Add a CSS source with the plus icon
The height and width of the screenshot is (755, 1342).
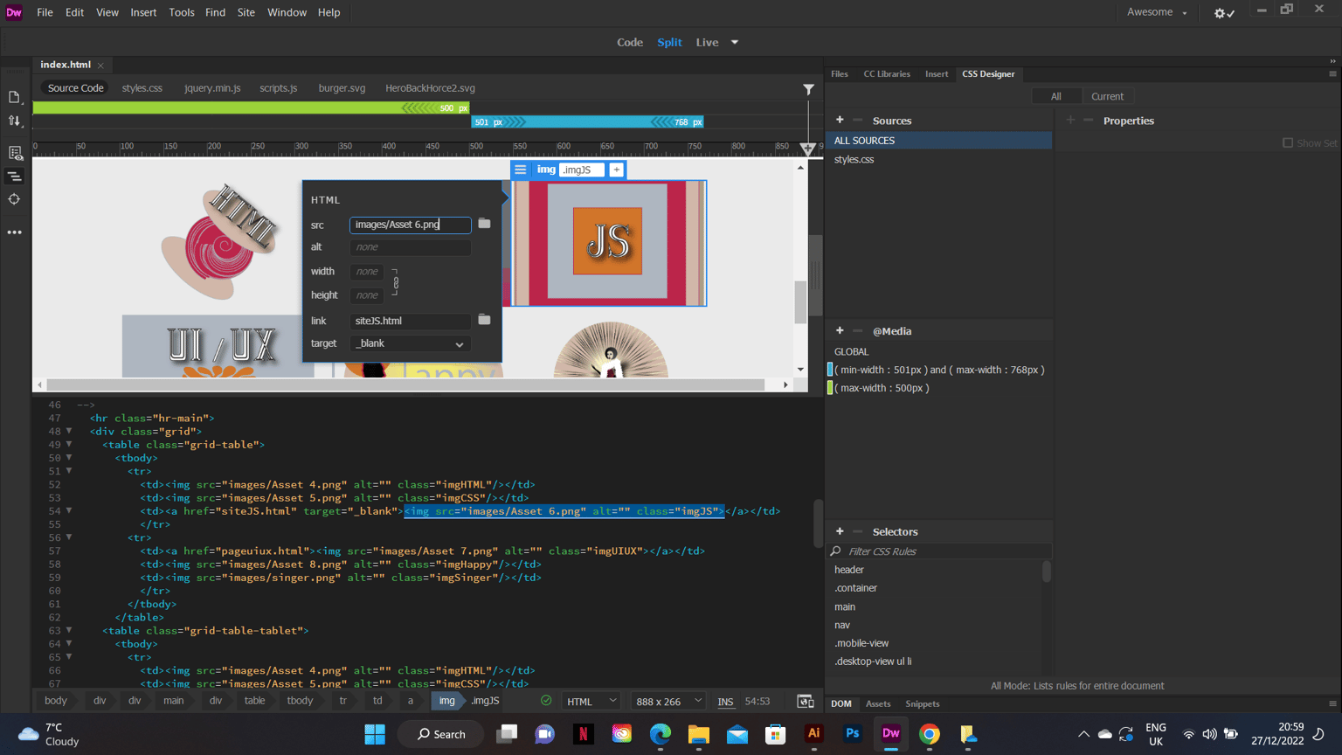tap(840, 120)
